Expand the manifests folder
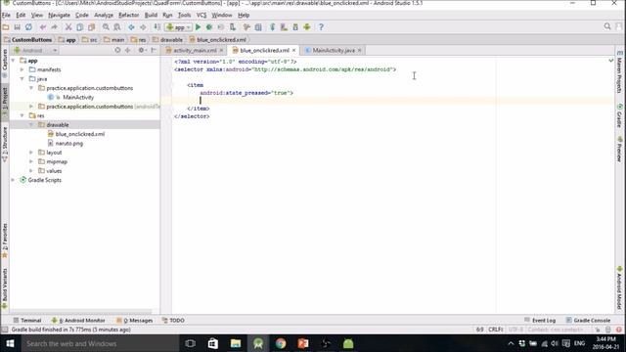Screen dimensions: 626x352 22,69
